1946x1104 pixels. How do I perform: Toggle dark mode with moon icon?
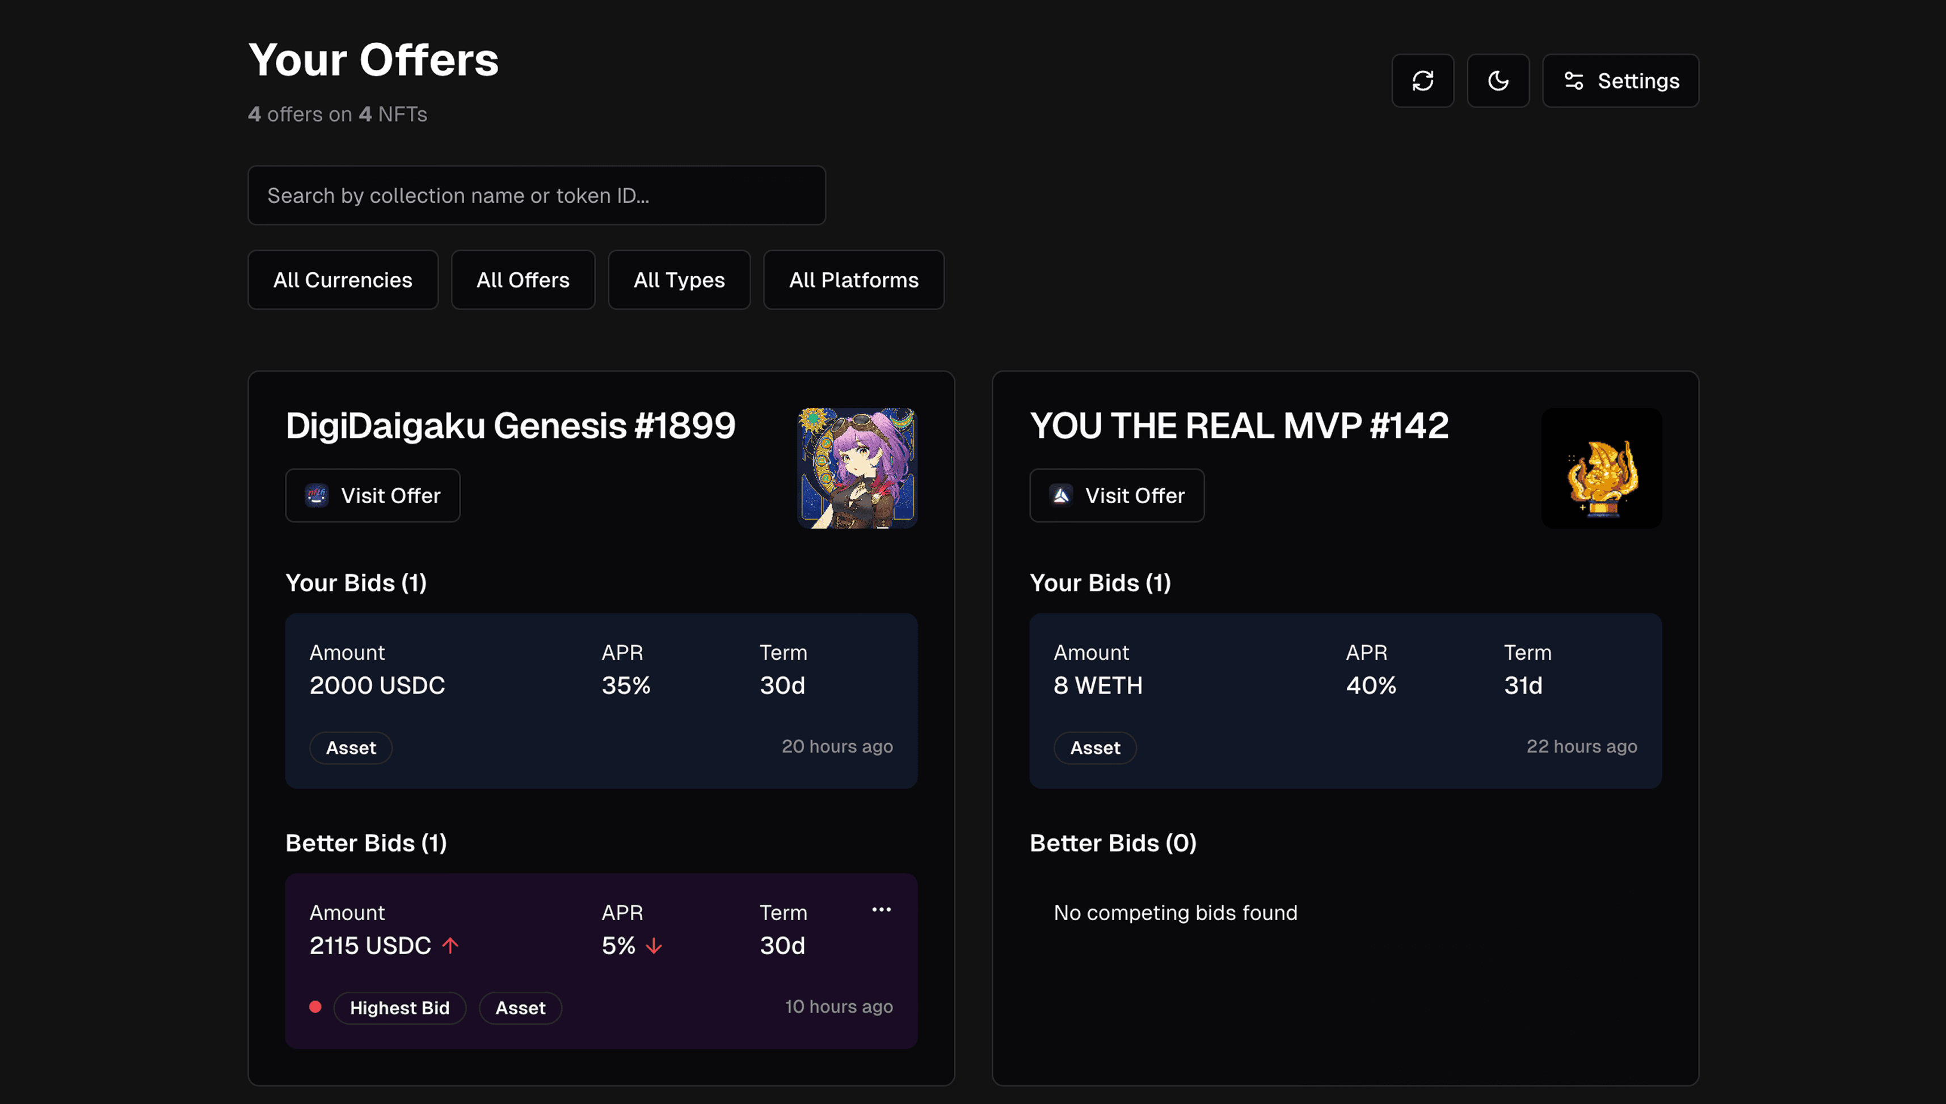click(x=1497, y=81)
